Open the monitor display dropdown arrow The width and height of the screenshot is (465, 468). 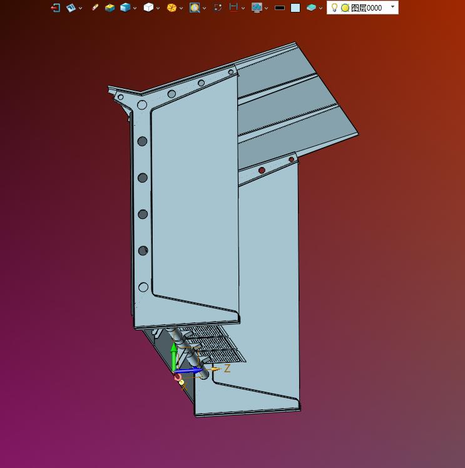pyautogui.click(x=266, y=8)
